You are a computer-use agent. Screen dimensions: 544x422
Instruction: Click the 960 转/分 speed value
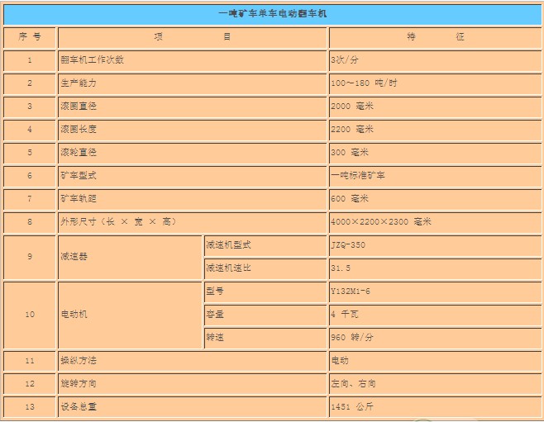click(x=352, y=338)
